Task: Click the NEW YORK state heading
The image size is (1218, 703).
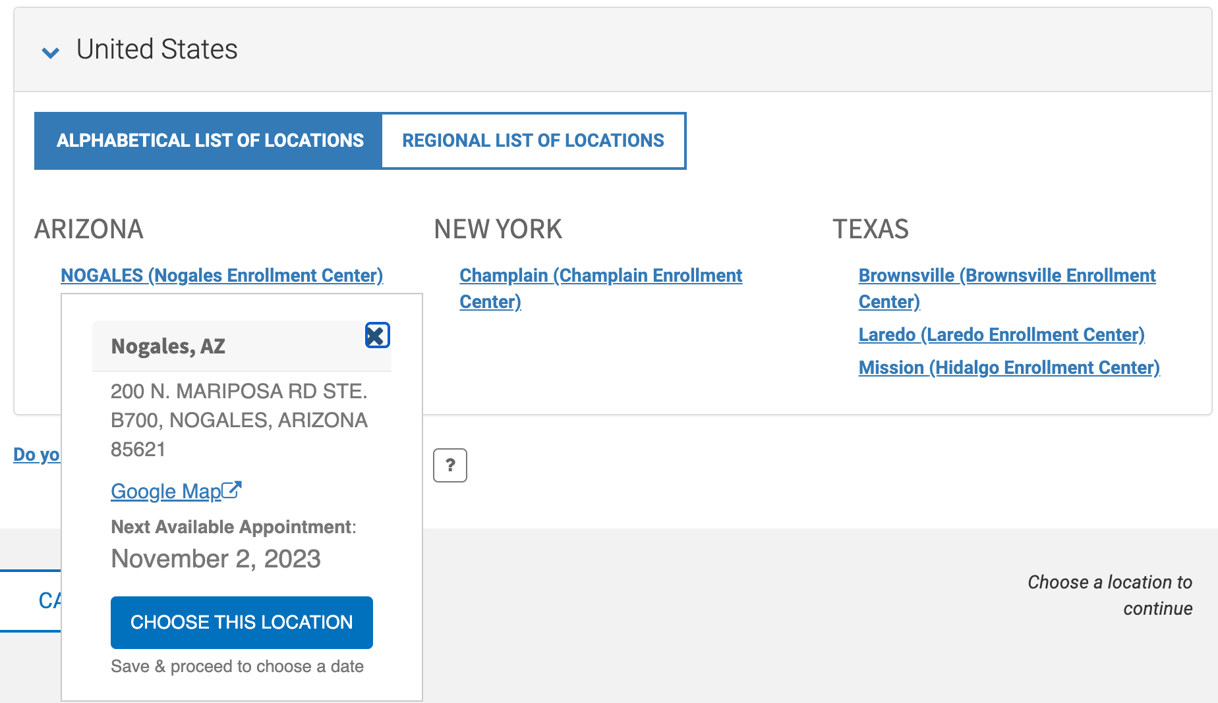Action: click(498, 229)
